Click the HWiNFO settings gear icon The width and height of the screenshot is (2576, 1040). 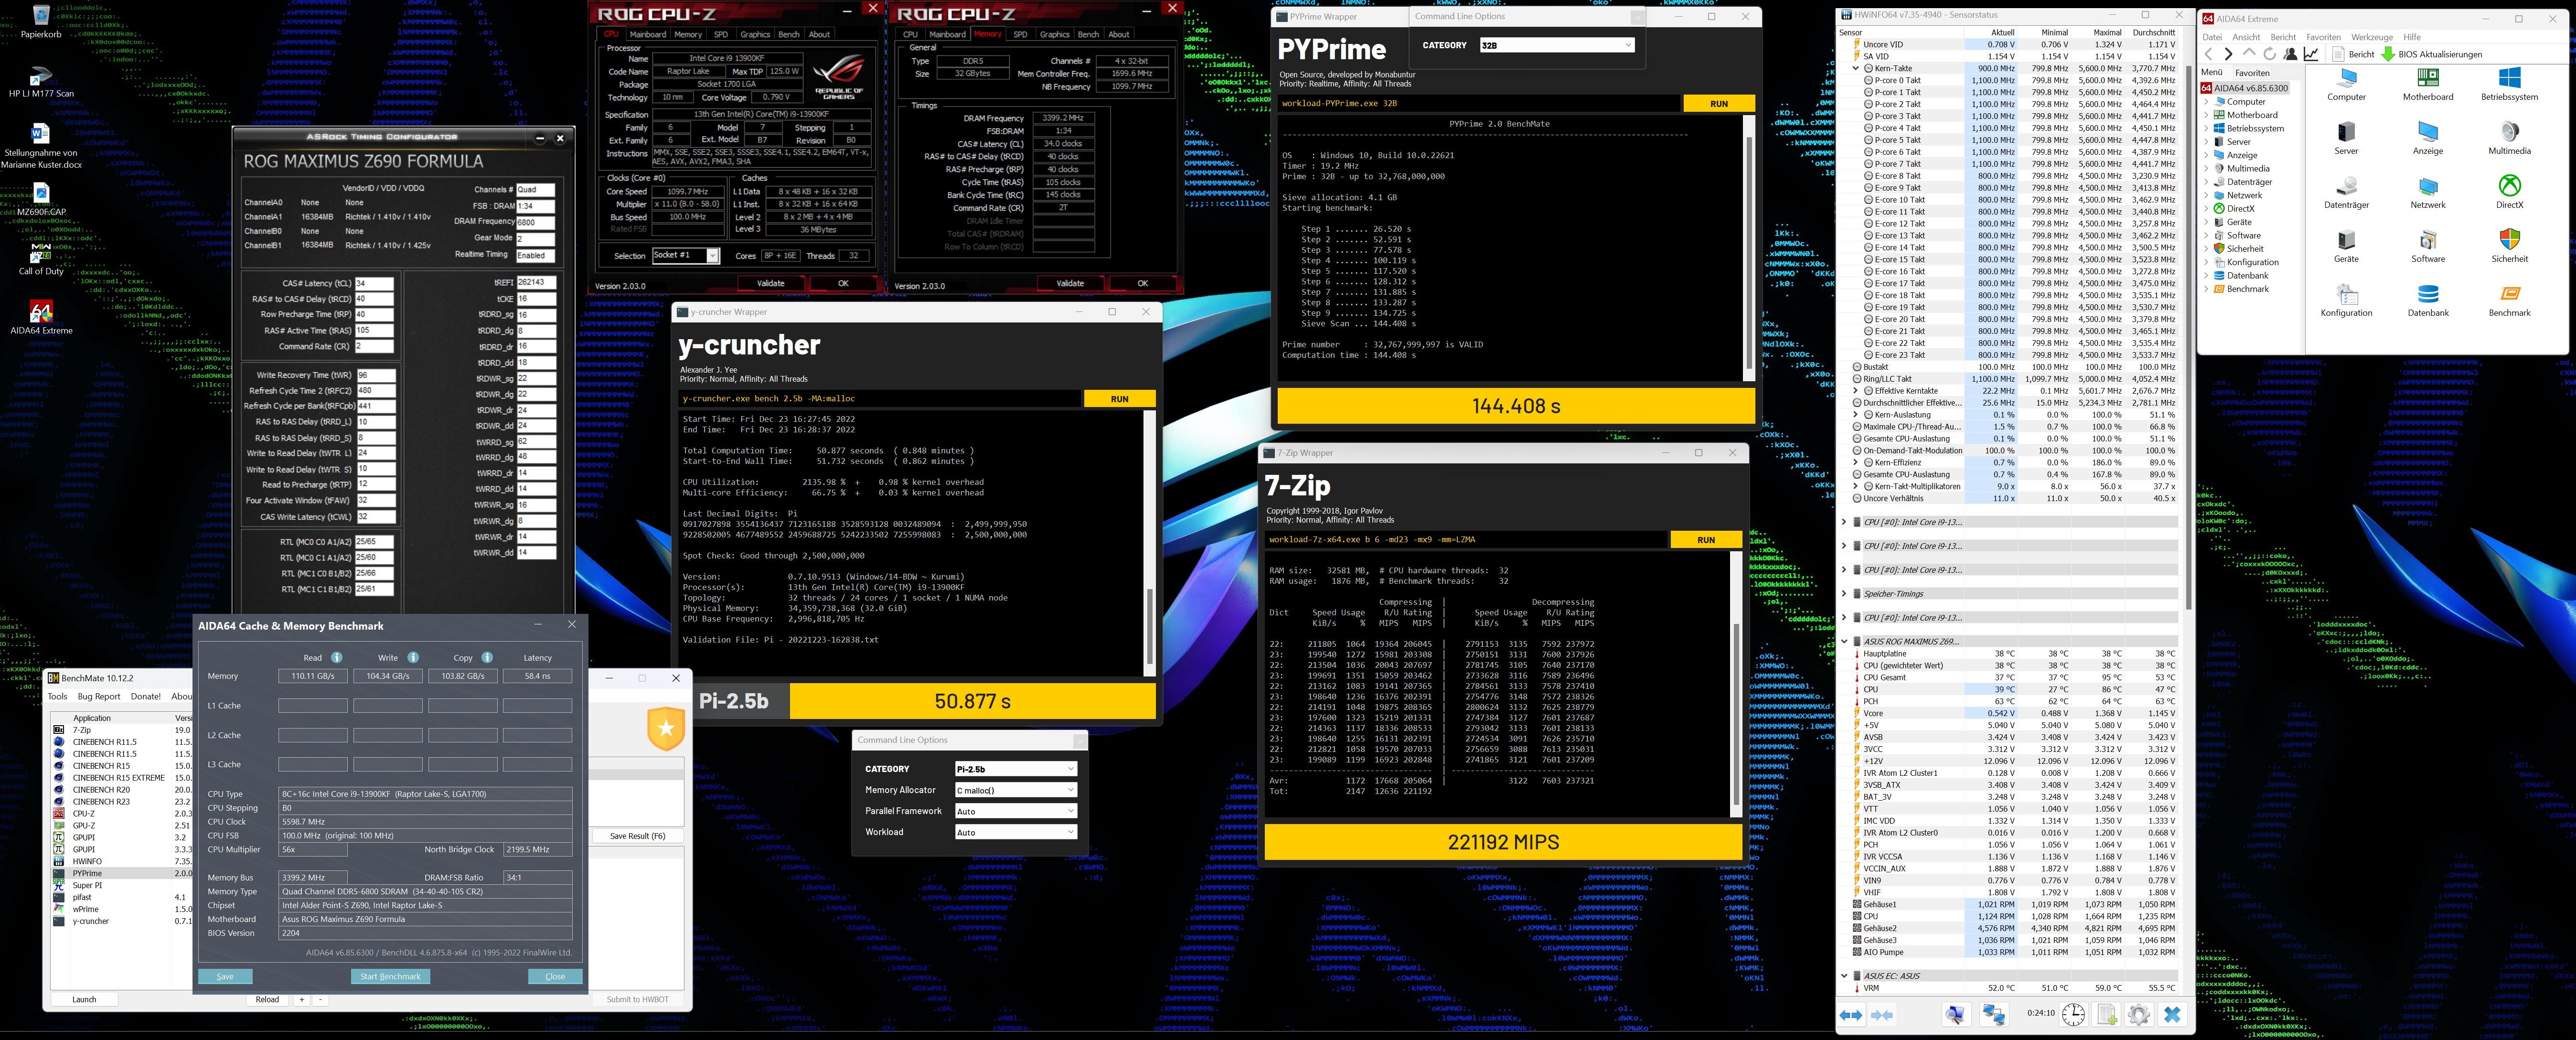click(2139, 1015)
